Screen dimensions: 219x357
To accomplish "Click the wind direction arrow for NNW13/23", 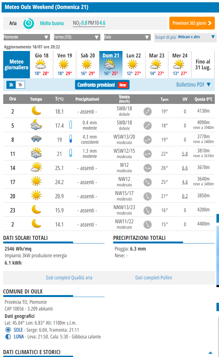I will [x=147, y=210].
